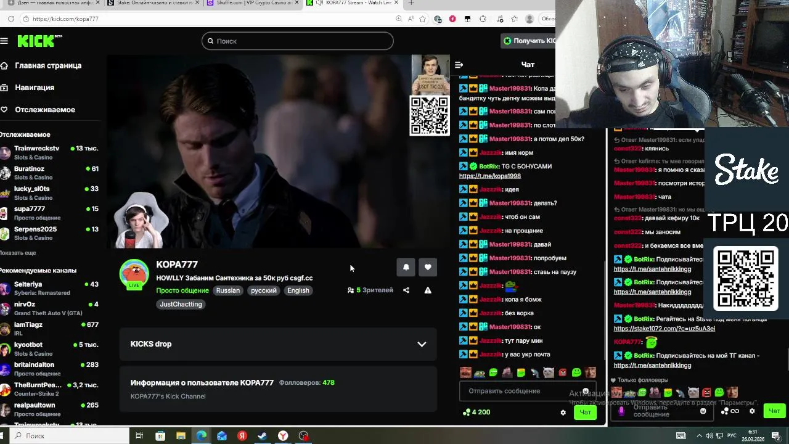Open a new browser tab
789x444 pixels.
[411, 2]
